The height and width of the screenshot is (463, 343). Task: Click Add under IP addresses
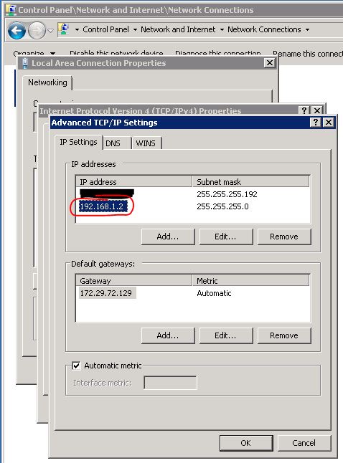(x=168, y=237)
